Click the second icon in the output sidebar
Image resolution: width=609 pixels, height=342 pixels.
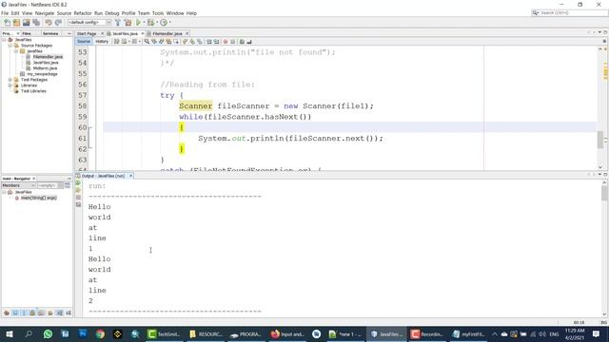78,190
